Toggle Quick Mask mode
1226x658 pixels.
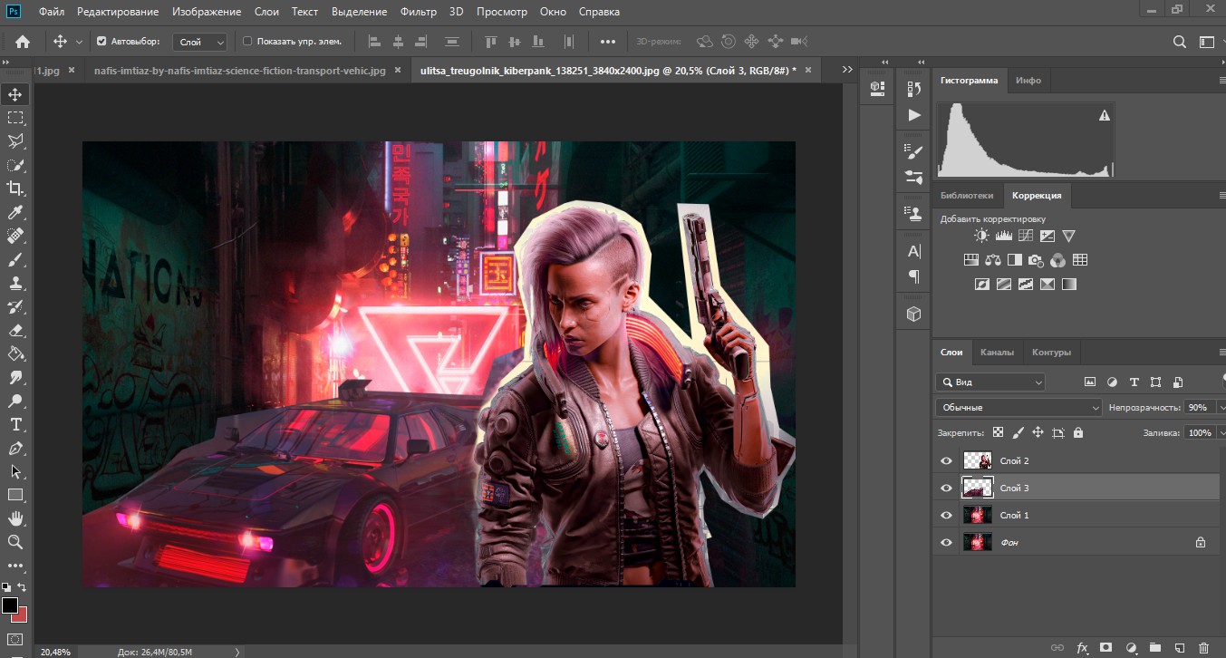tap(15, 640)
